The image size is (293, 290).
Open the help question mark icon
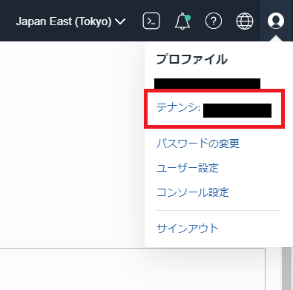214,21
